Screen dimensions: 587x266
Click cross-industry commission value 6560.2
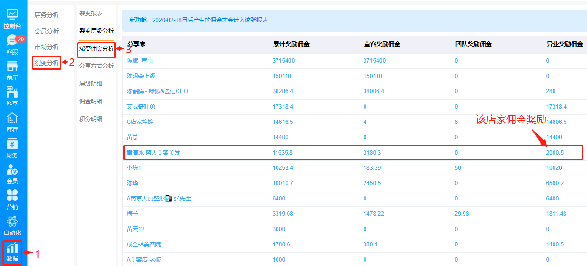(555, 183)
